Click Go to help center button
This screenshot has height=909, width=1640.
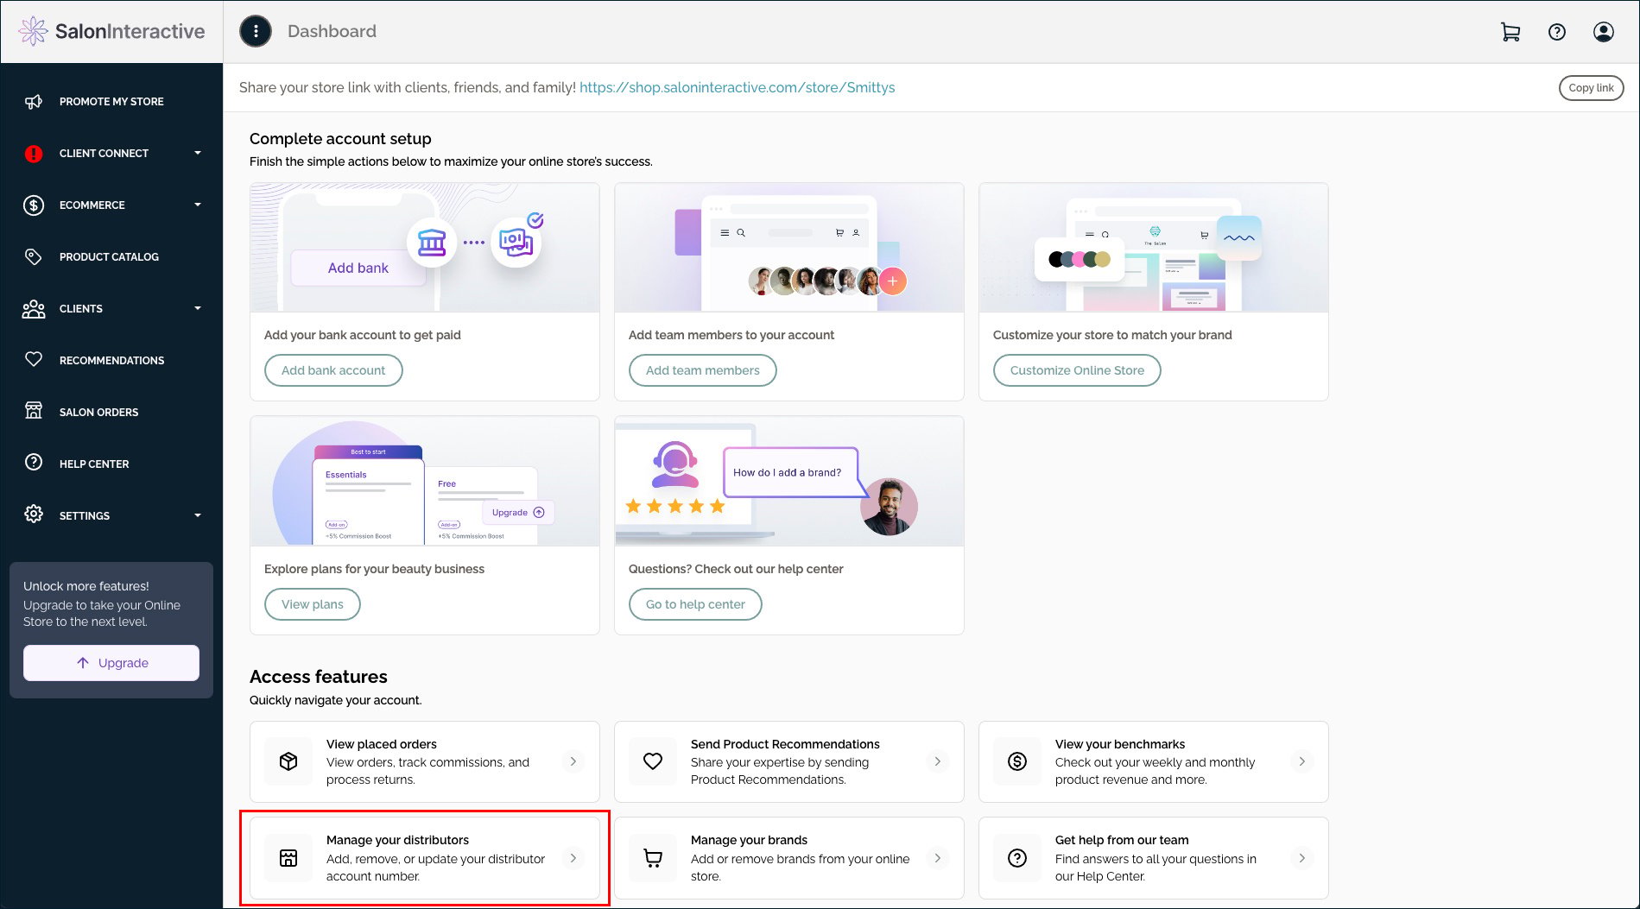695,604
